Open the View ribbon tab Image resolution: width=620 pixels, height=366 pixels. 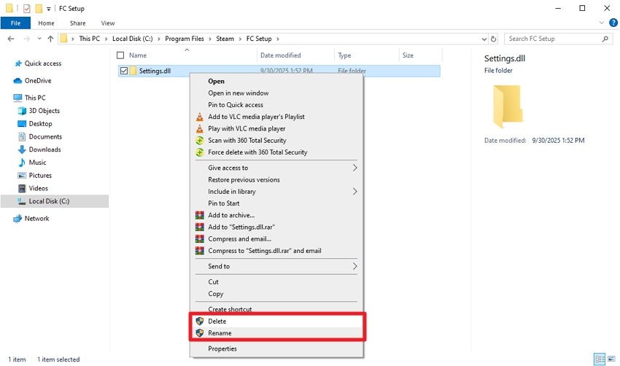107,23
